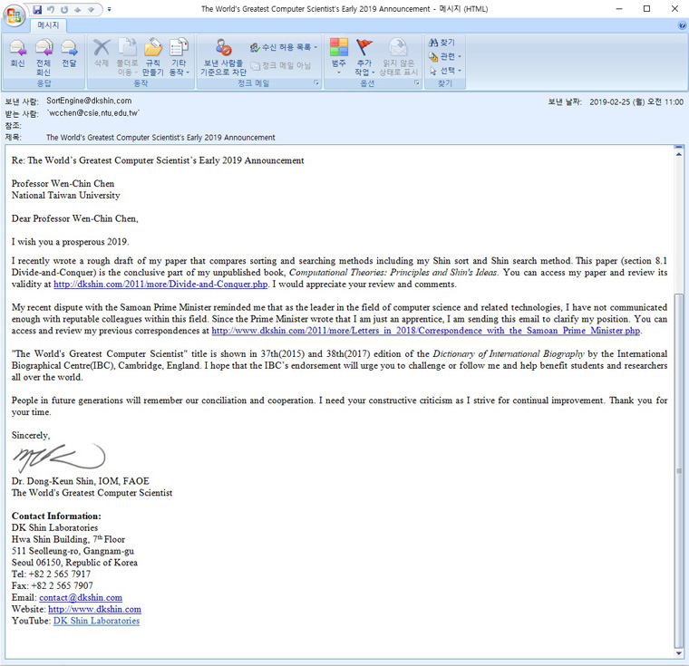Block sender with the 보낸 사람을 차단 icon
This screenshot has width=689, height=666.
click(223, 56)
